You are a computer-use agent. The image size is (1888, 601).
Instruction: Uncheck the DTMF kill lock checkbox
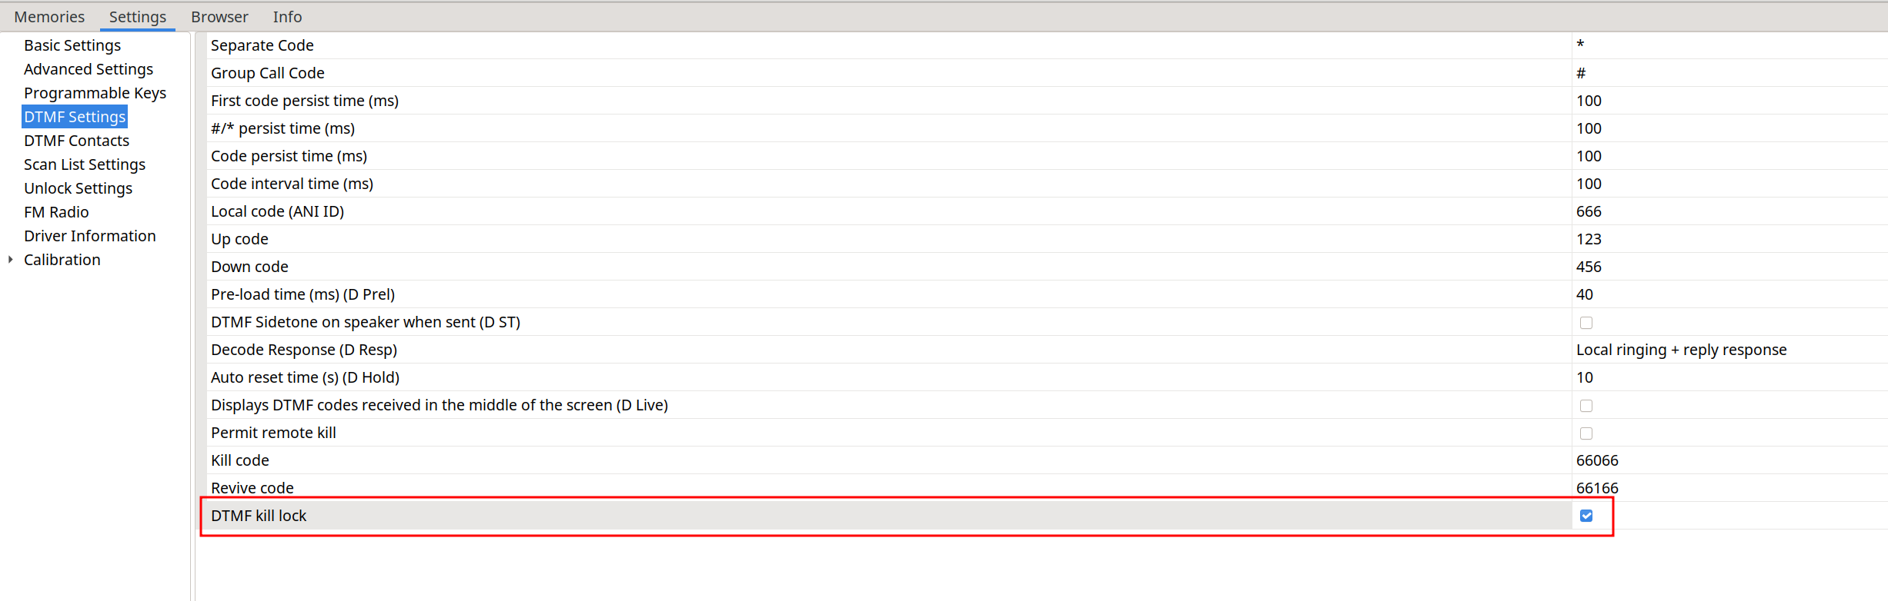[1586, 516]
